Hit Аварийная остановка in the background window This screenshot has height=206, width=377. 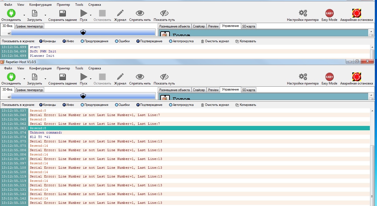pos(356,13)
